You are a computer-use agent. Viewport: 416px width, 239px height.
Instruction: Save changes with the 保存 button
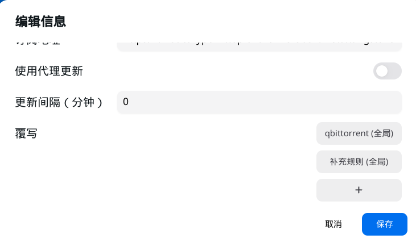384,224
